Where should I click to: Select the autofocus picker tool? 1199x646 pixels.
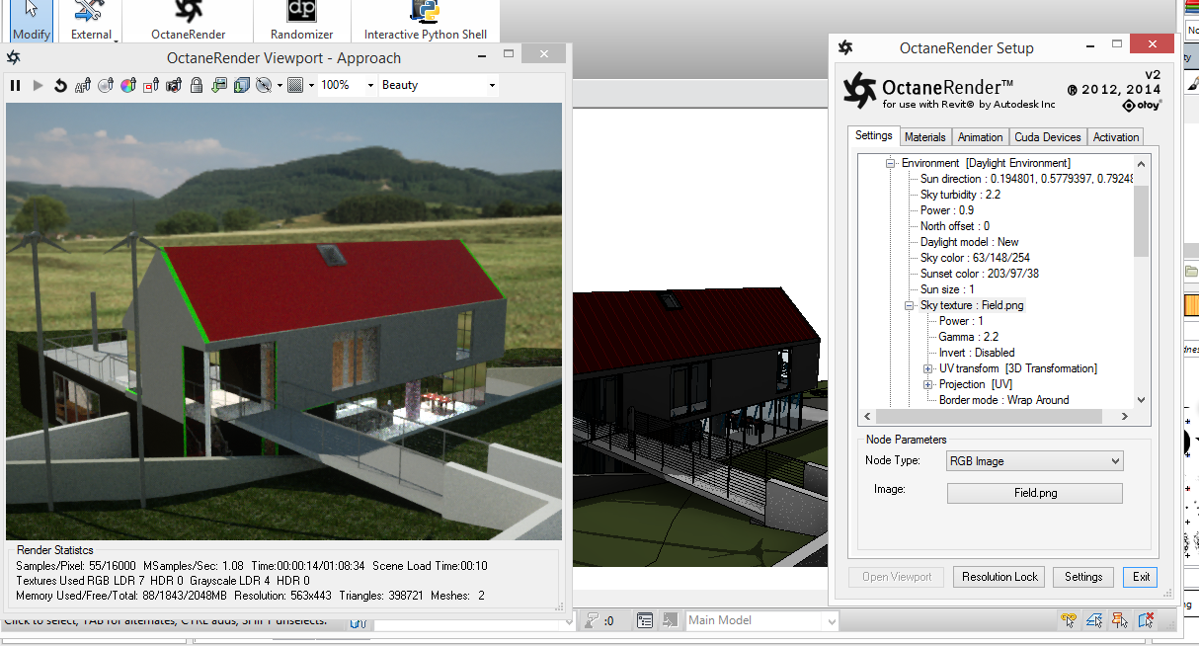(83, 86)
